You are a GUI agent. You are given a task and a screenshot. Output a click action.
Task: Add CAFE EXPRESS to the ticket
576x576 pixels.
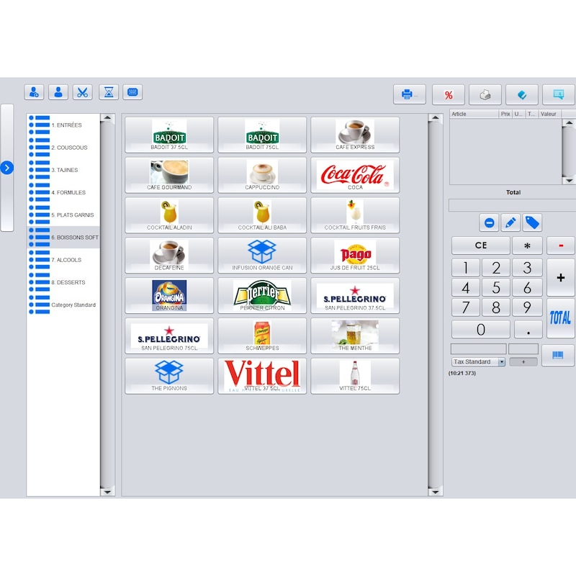coord(355,135)
